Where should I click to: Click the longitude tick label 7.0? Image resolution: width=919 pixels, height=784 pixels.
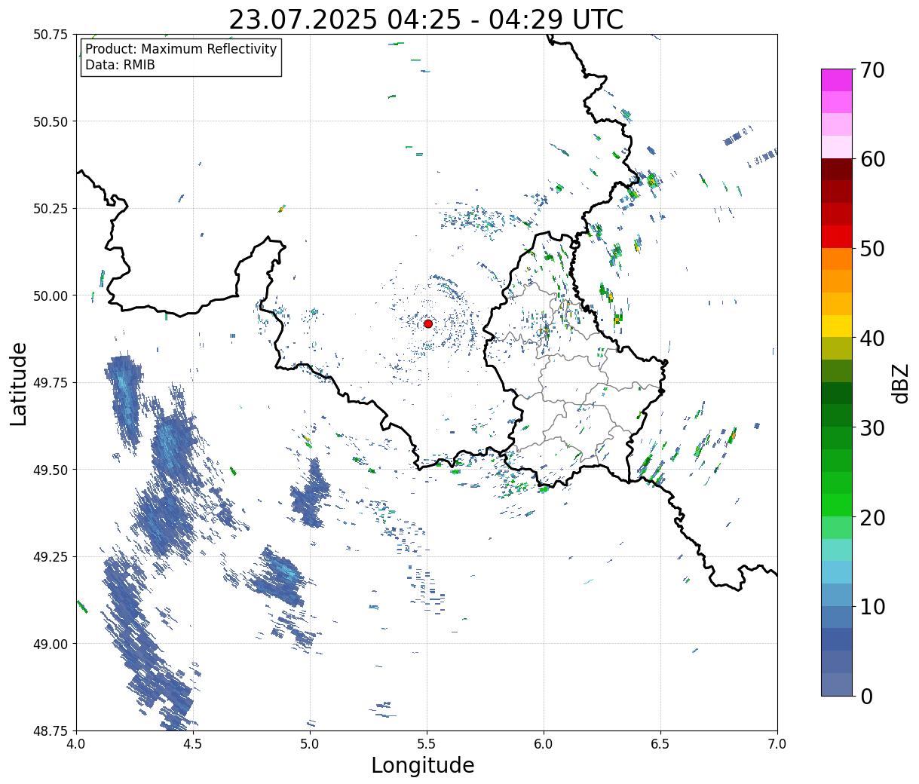(777, 744)
